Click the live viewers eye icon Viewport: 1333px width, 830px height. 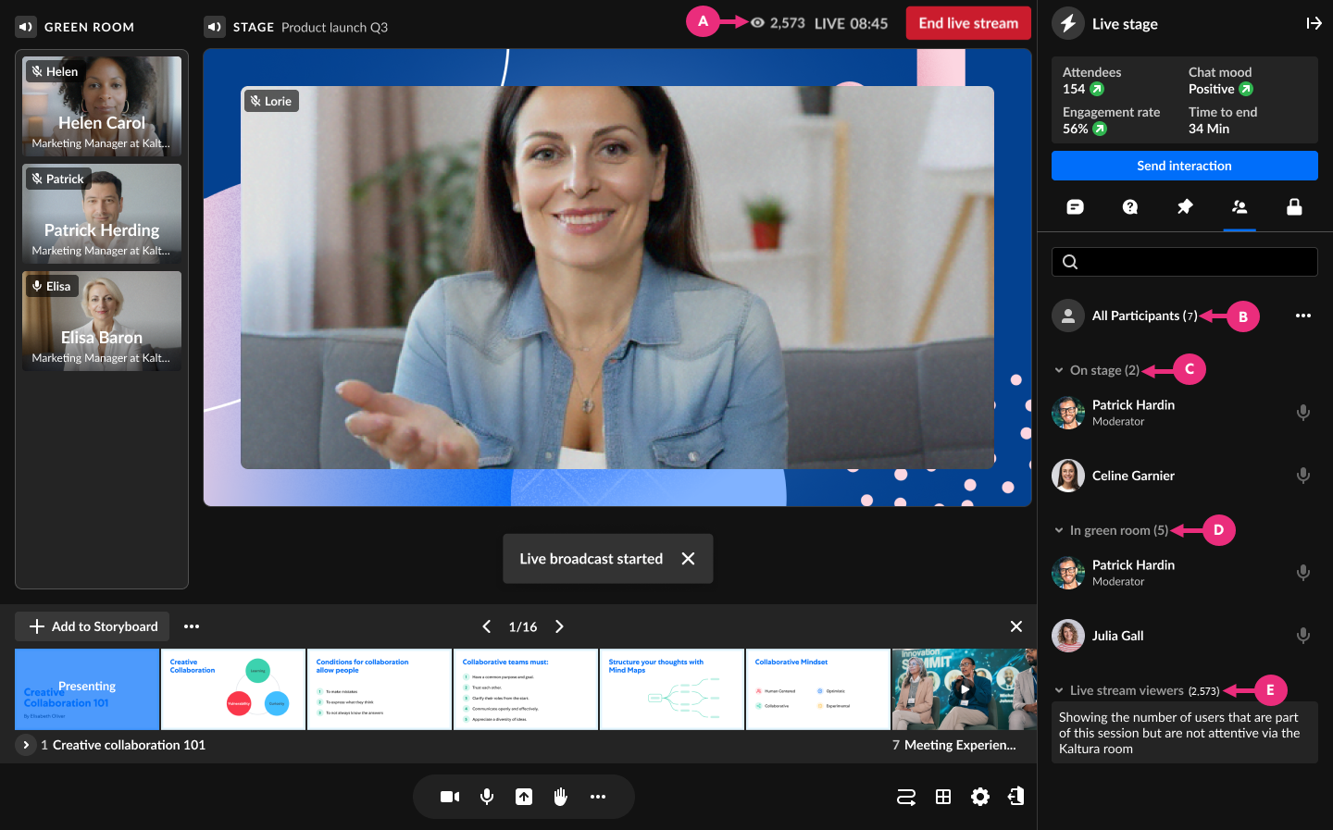pyautogui.click(x=757, y=23)
